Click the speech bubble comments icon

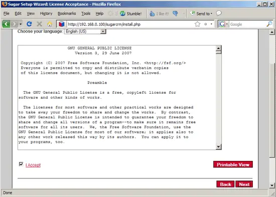(219, 13)
